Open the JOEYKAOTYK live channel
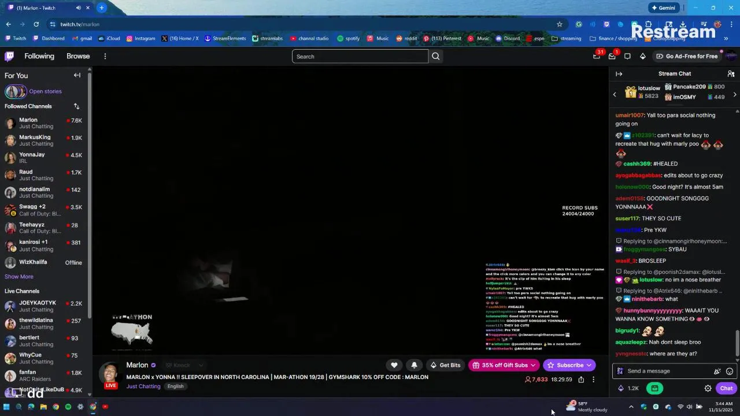Image resolution: width=740 pixels, height=416 pixels. [43, 306]
